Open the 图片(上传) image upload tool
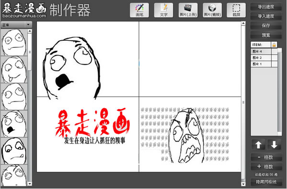The width and height of the screenshot is (287, 189). (188, 10)
